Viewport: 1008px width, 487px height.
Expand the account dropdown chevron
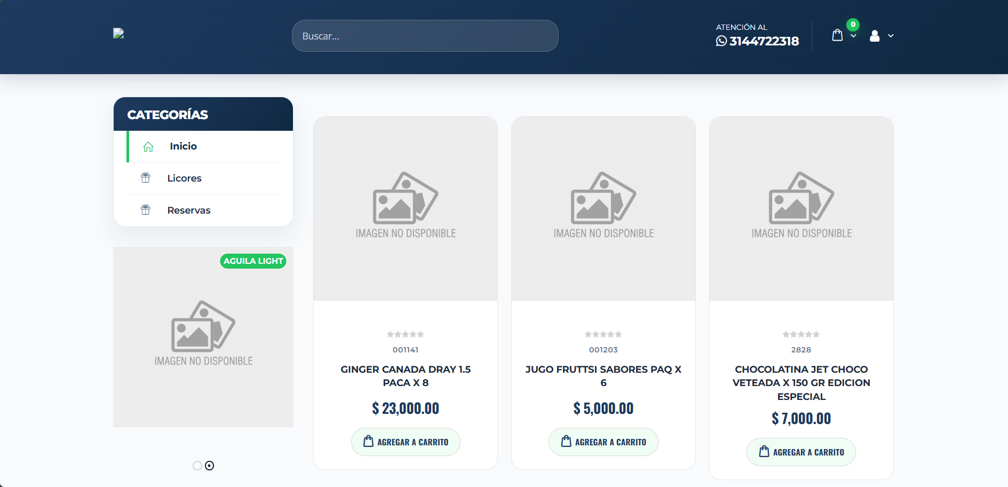[x=890, y=36]
